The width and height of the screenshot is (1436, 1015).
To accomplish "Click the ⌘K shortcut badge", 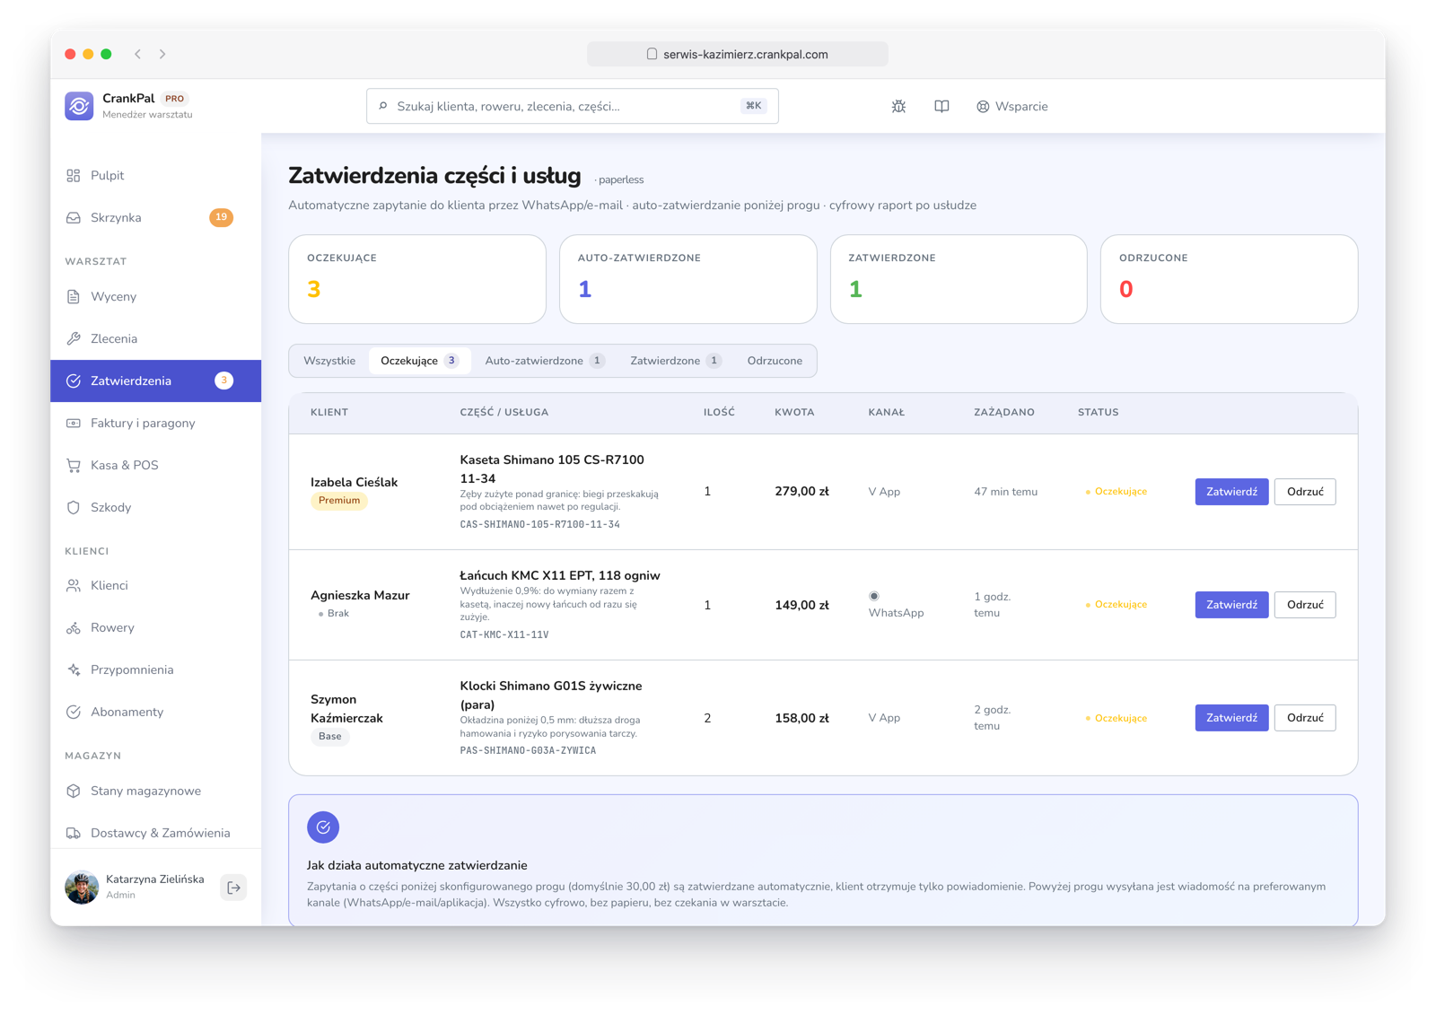I will click(753, 106).
